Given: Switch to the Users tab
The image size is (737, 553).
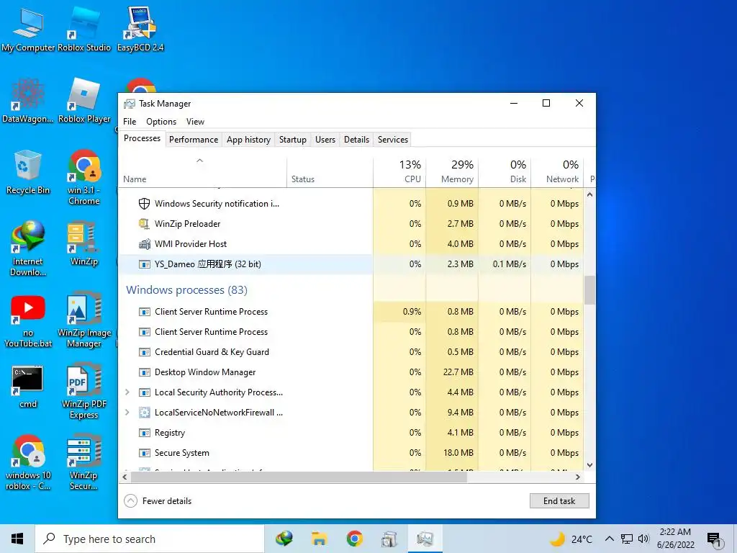Looking at the screenshot, I should (x=325, y=140).
